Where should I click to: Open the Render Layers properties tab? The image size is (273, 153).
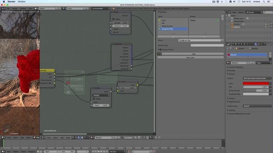pyautogui.click(x=236, y=44)
